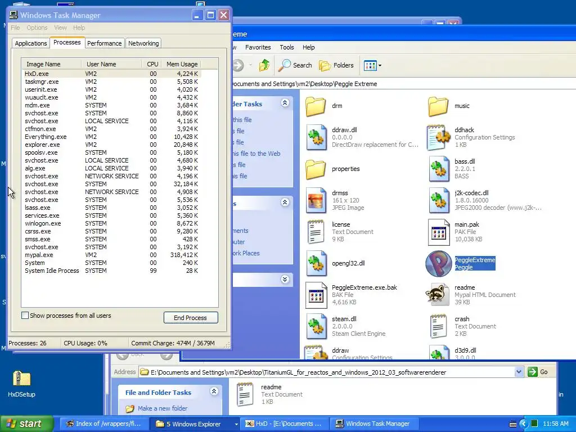The height and width of the screenshot is (432, 576).
Task: Toggle the Folders toolbar button
Action: [x=336, y=65]
